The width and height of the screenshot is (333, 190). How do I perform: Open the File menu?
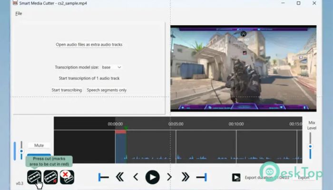[x=19, y=13]
